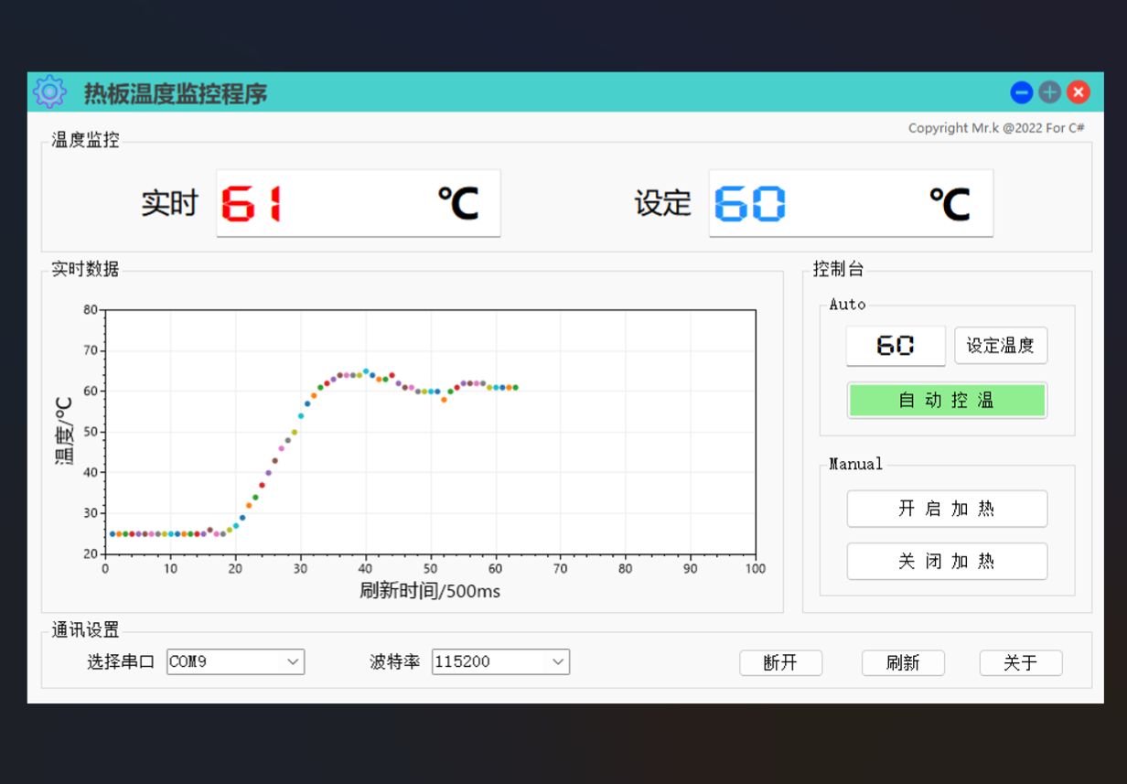
Task: Click the 设定温度 button
Action: click(1001, 346)
